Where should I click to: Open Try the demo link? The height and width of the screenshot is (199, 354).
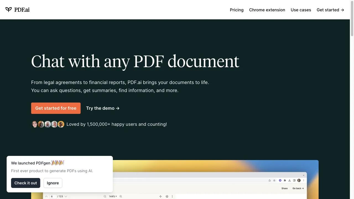tap(103, 108)
